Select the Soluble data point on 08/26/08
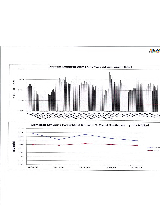 click(x=33, y=145)
